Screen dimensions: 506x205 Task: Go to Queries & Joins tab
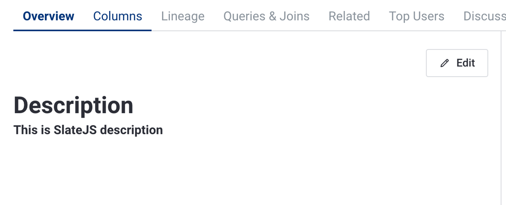[266, 16]
